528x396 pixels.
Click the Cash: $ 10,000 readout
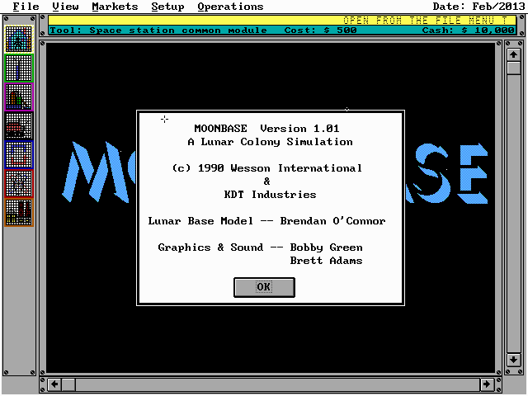(468, 31)
